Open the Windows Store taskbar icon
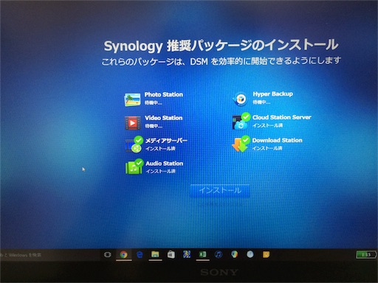The image size is (378, 283). 171,255
